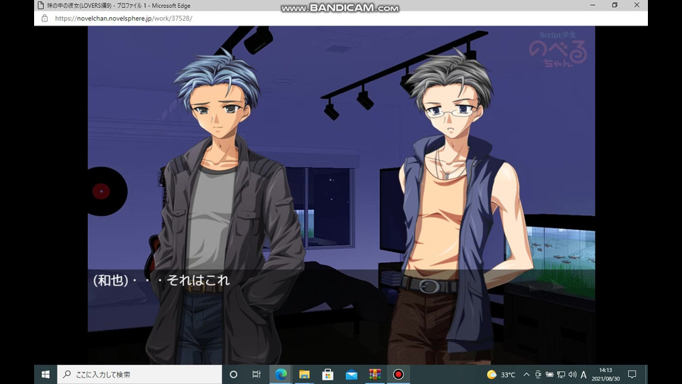Open WinRAR from the taskbar
This screenshot has width=682, height=384.
(375, 375)
